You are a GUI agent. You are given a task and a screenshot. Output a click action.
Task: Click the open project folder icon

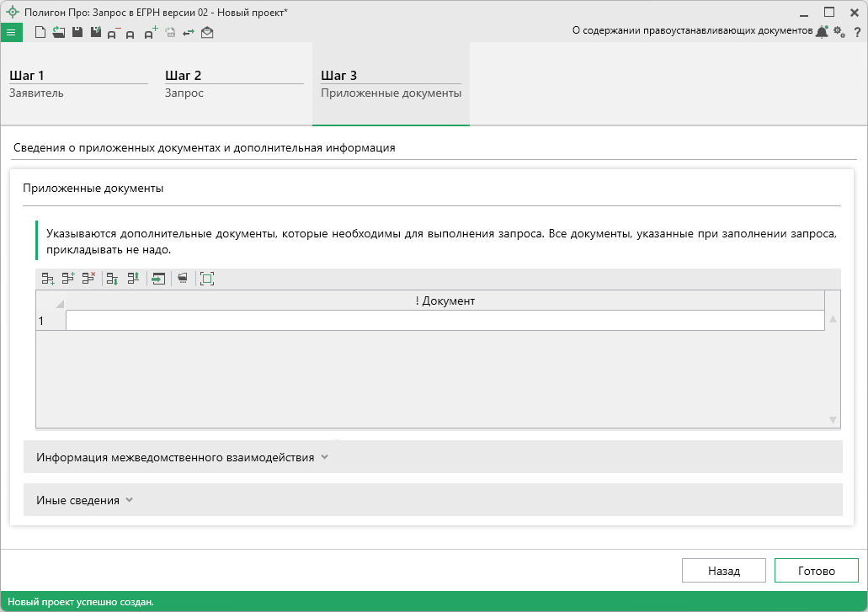coord(58,33)
